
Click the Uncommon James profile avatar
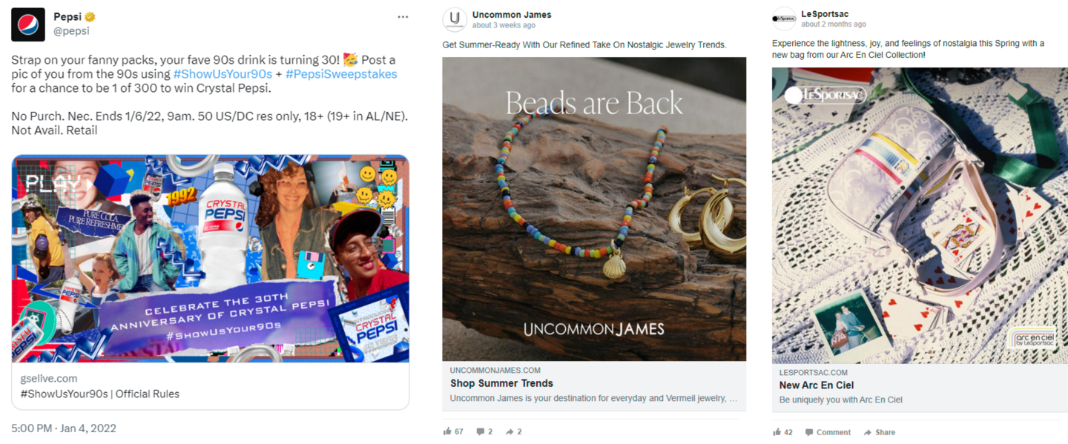(455, 20)
